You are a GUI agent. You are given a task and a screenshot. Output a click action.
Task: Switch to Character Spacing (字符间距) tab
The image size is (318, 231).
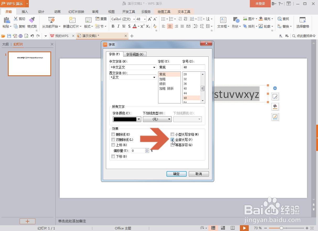pyautogui.click(x=135, y=54)
